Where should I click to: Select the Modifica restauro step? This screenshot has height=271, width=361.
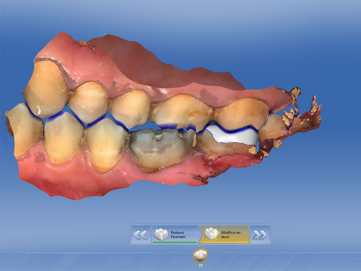[224, 234]
